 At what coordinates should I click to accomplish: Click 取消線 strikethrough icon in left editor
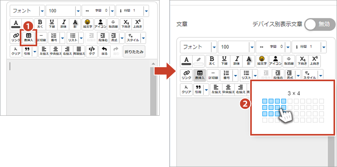coord(113,24)
